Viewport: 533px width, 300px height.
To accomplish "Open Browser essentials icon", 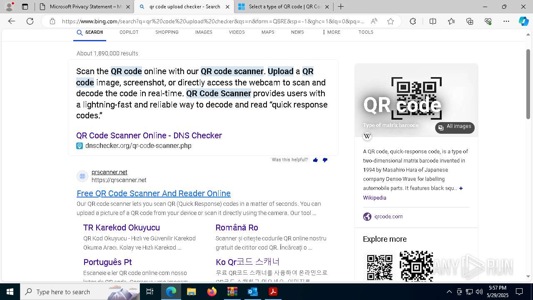I will 488,21.
